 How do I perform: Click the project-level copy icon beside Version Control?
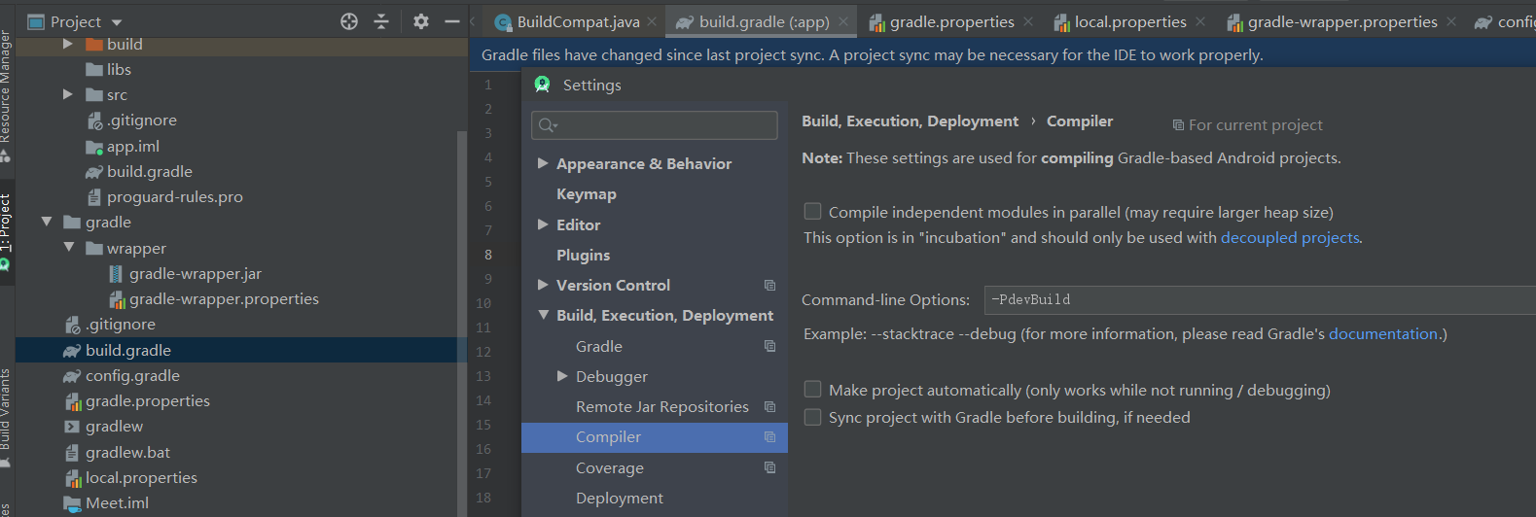(769, 286)
